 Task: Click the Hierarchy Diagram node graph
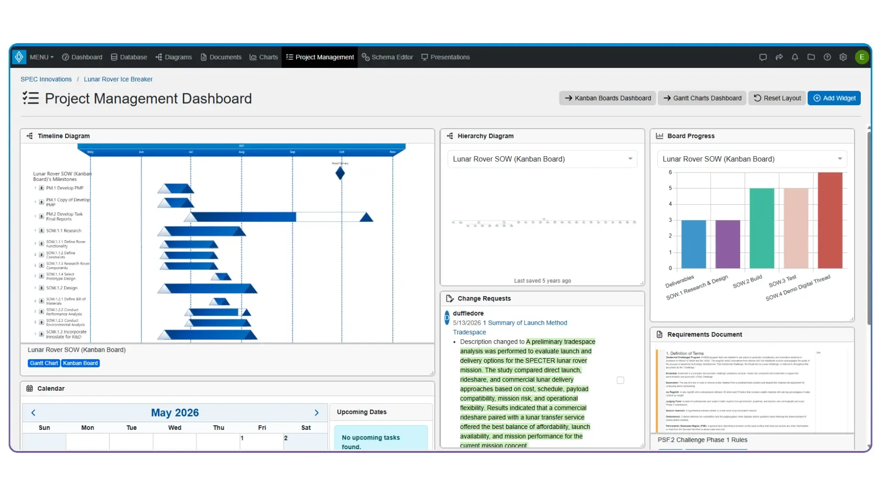544,223
